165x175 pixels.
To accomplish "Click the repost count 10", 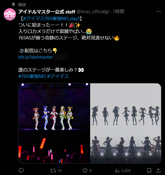I will 59,170.
